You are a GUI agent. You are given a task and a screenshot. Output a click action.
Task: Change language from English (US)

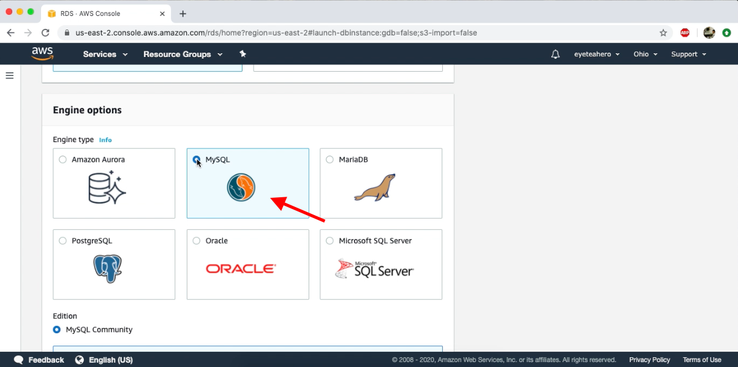tap(111, 360)
